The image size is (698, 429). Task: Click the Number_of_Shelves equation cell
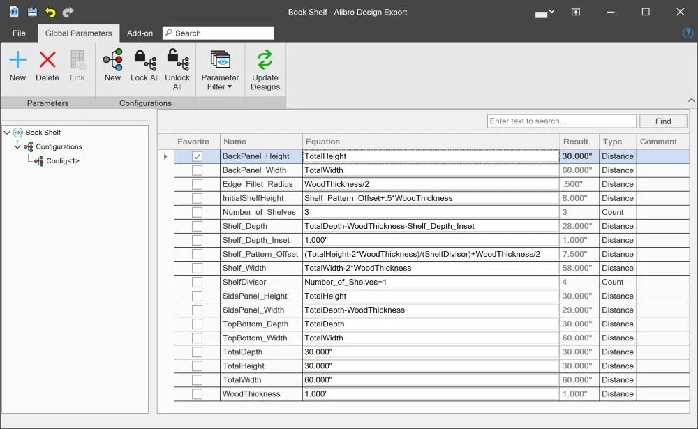pos(431,212)
